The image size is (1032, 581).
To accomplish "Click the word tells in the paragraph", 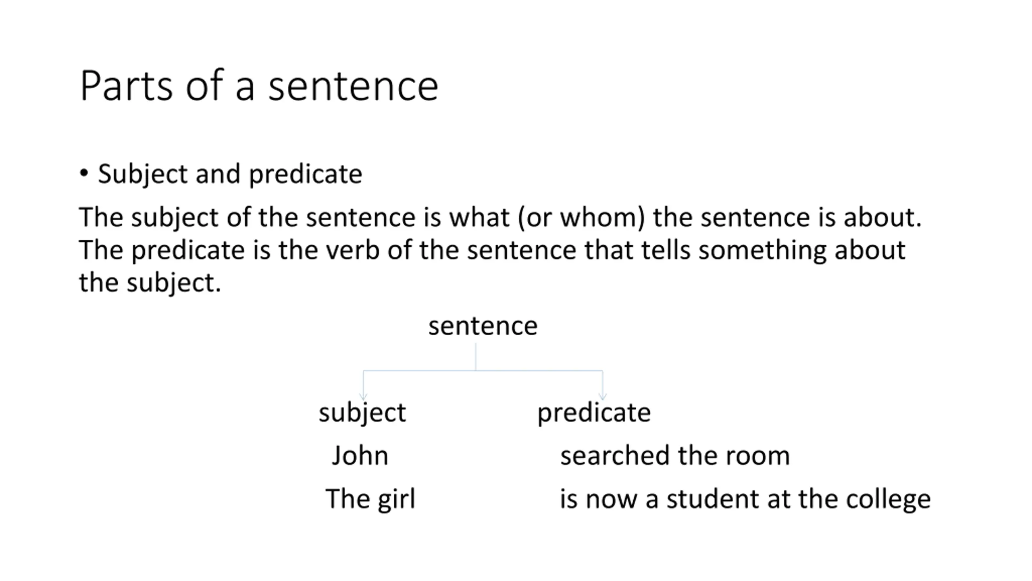I will tap(666, 250).
